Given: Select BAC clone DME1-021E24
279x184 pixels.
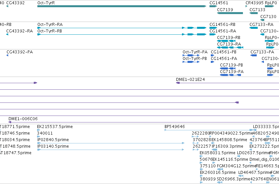Looking at the screenshot, I should (228, 83).
